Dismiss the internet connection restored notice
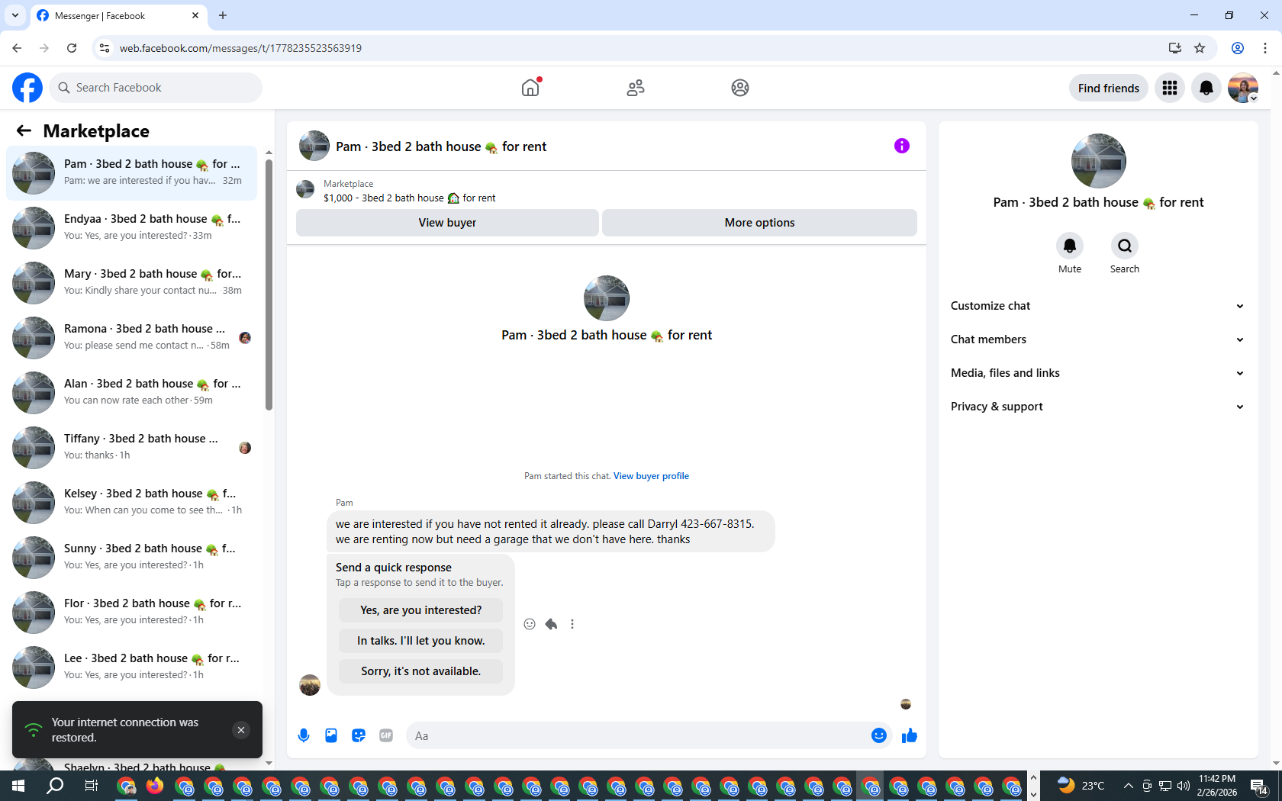Screen dimensions: 1282x801 pyautogui.click(x=241, y=730)
